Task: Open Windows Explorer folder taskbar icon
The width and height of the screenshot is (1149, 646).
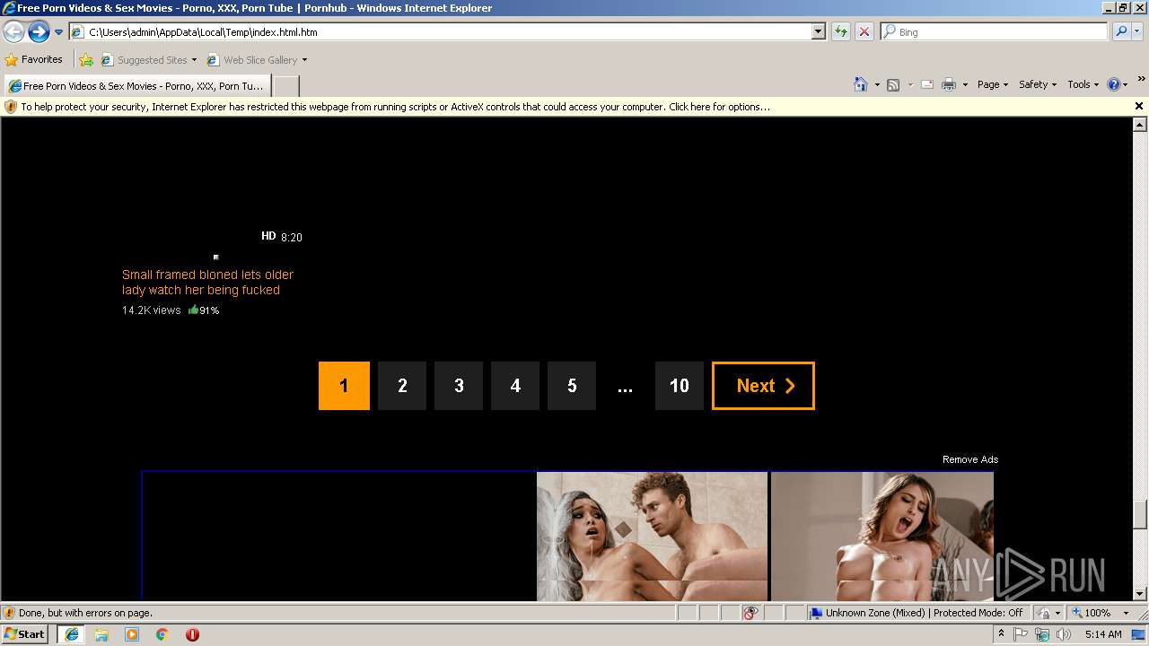Action: [101, 634]
